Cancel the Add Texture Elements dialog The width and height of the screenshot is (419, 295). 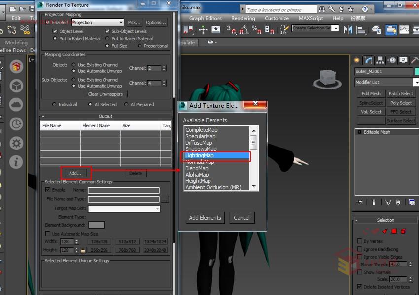(242, 218)
